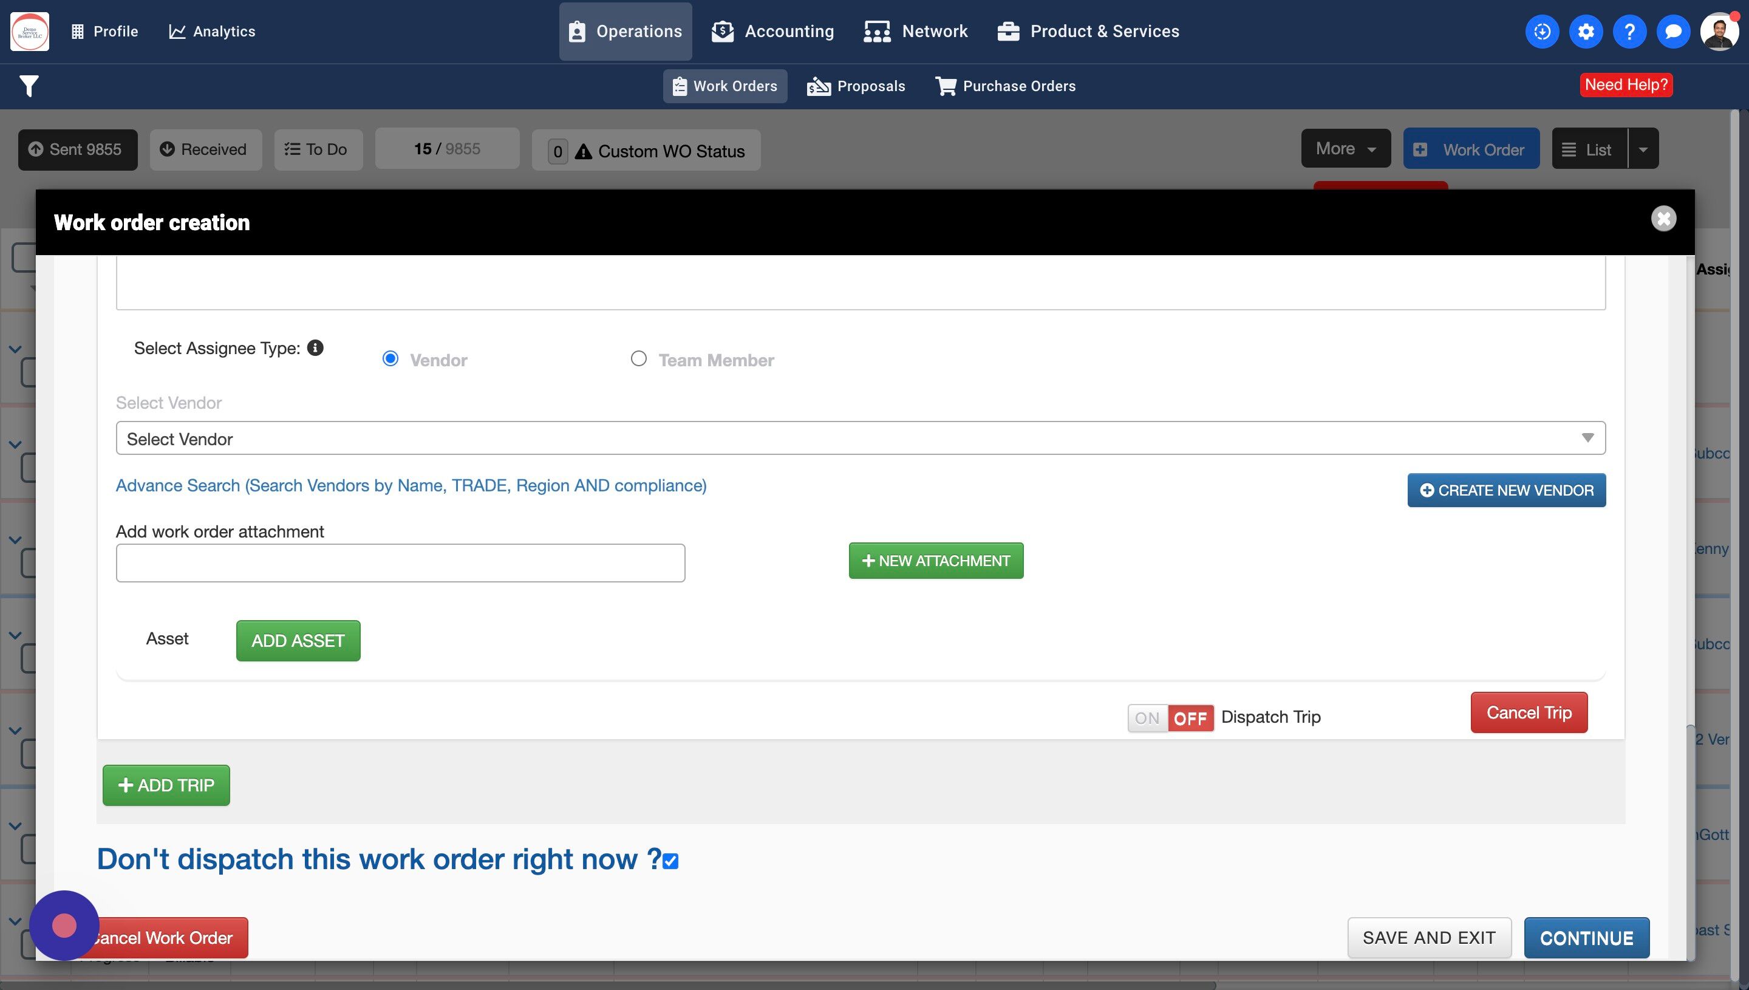Click the help question mark icon

click(x=1629, y=31)
